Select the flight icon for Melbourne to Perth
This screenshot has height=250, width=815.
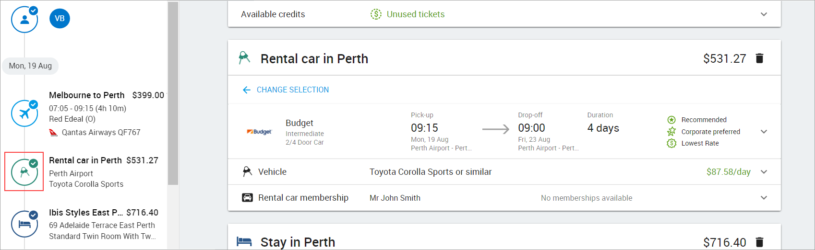coord(24,114)
